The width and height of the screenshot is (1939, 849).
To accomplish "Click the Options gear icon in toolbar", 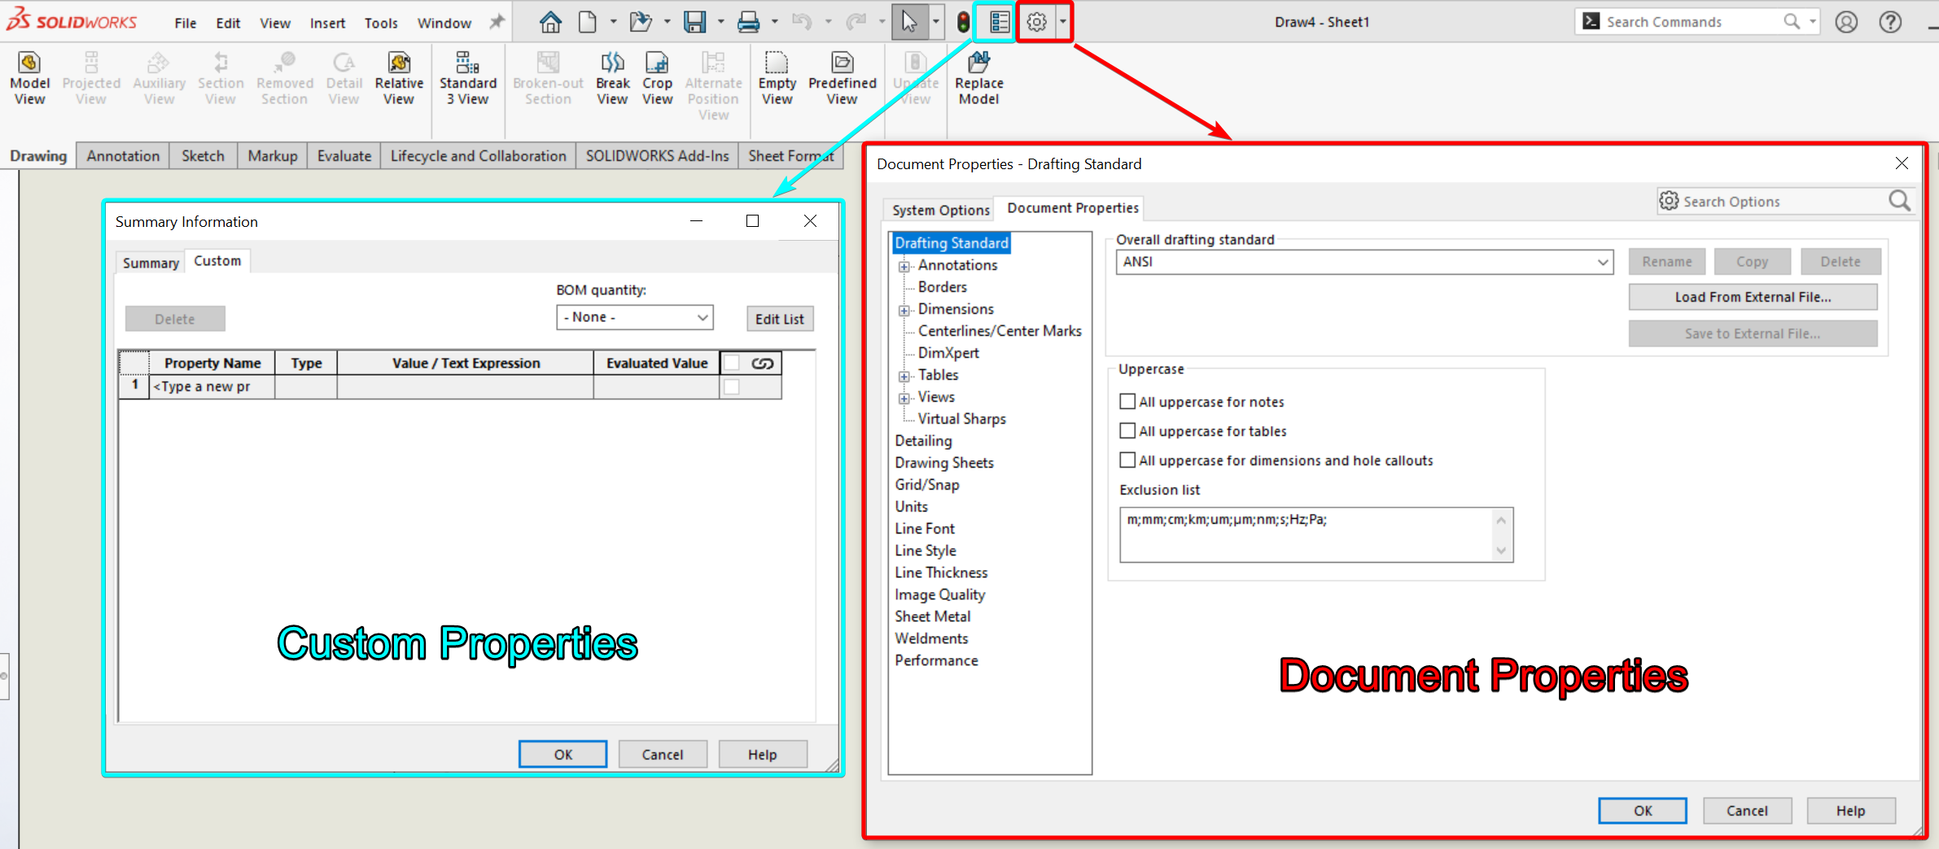I will [x=1036, y=22].
